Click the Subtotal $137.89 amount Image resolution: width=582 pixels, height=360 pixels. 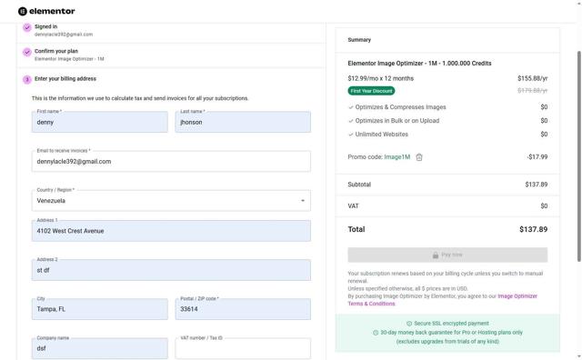pyautogui.click(x=536, y=185)
